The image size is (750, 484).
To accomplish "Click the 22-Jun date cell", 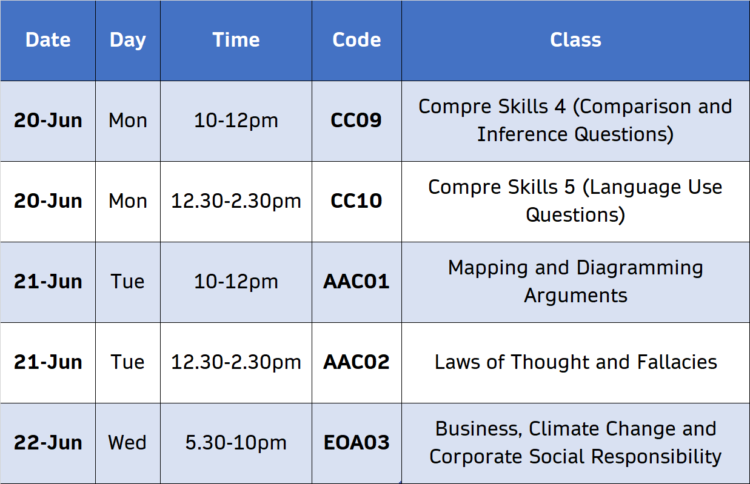I will click(x=48, y=443).
